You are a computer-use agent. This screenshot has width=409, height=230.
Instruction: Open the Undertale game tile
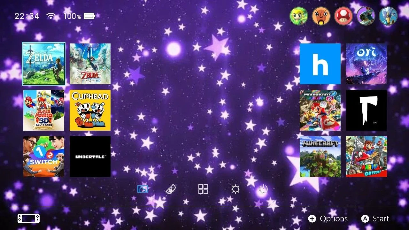coord(90,157)
